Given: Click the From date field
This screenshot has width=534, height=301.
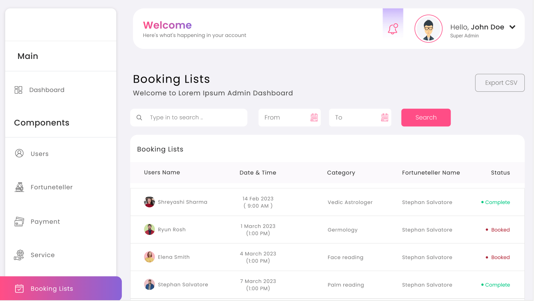Looking at the screenshot, I should coord(290,117).
